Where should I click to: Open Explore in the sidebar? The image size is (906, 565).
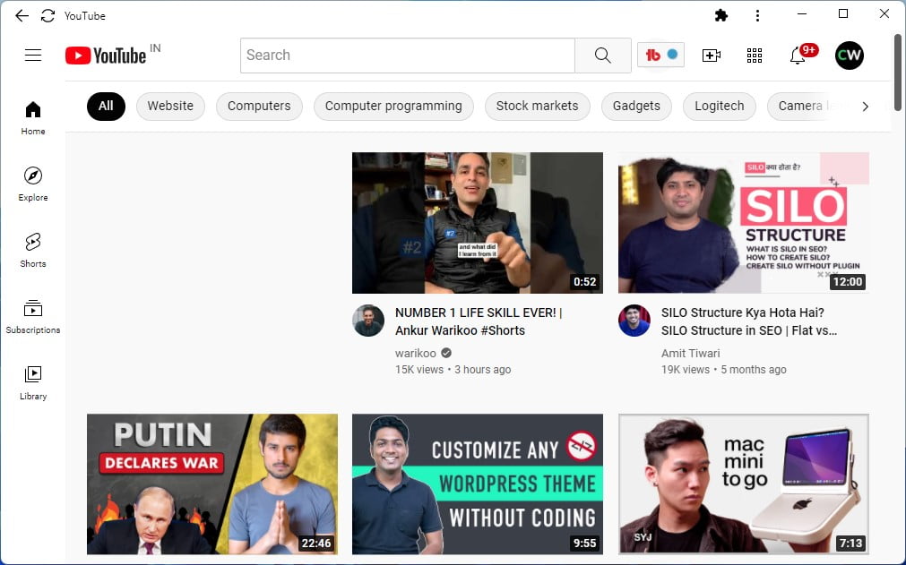pyautogui.click(x=33, y=184)
